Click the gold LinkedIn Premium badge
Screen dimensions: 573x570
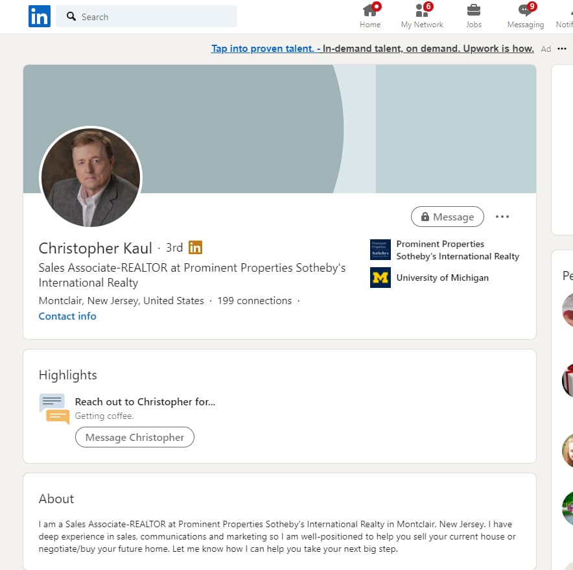(195, 248)
